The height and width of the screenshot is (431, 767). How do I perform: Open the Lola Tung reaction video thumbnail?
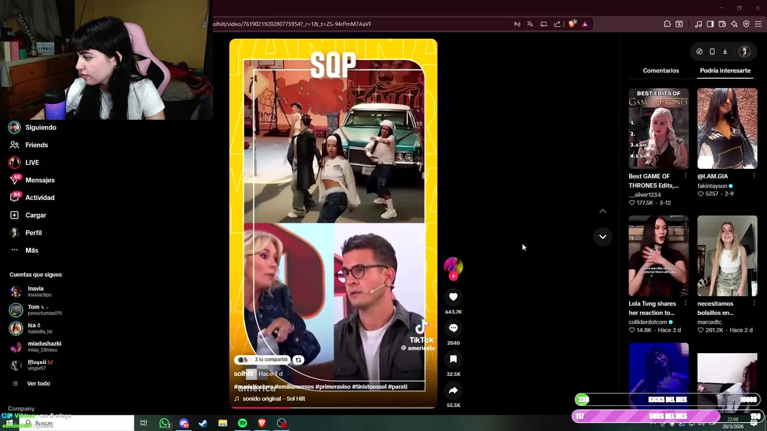(x=659, y=256)
